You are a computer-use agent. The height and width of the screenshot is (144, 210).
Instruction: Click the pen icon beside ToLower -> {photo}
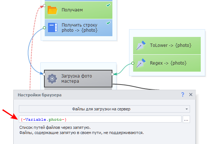(x=141, y=45)
